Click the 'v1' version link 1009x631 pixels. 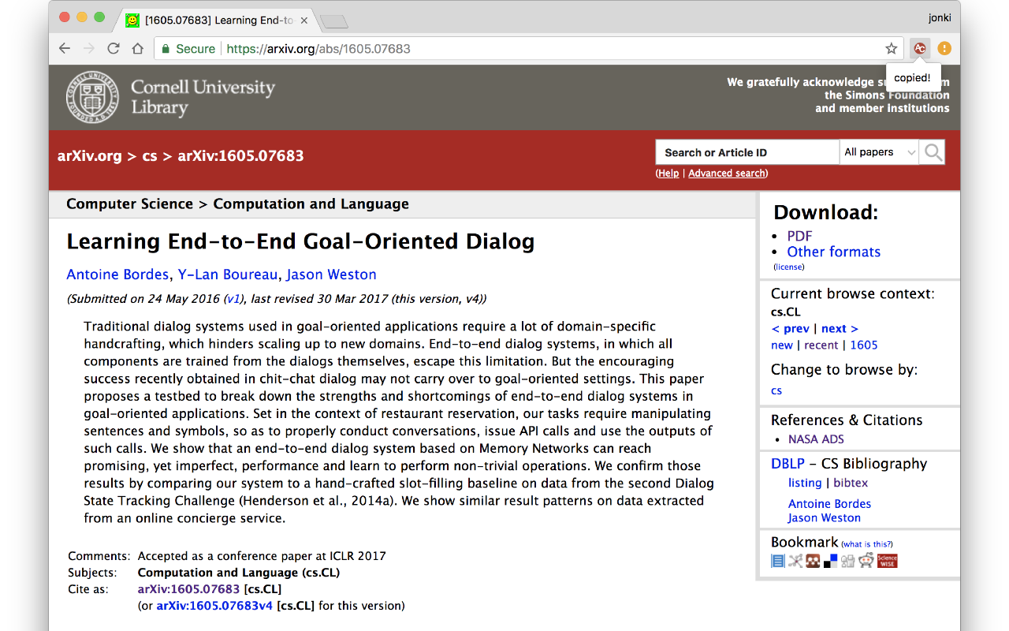coord(234,299)
